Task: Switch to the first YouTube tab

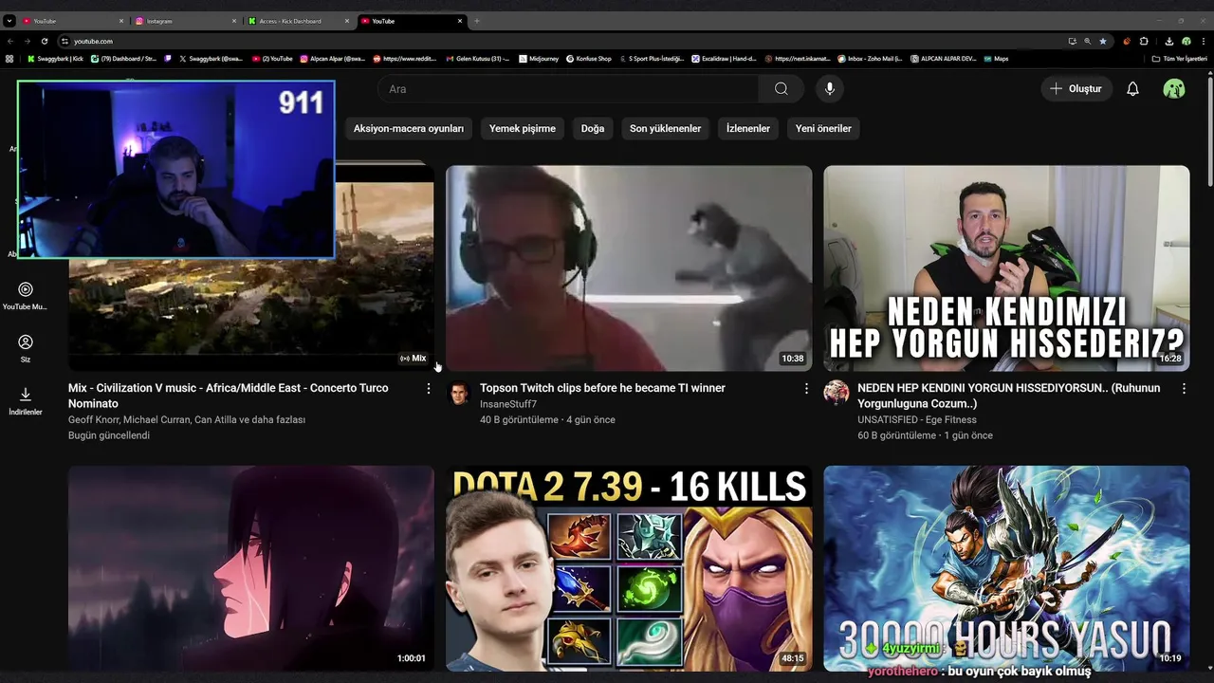Action: pos(72,21)
